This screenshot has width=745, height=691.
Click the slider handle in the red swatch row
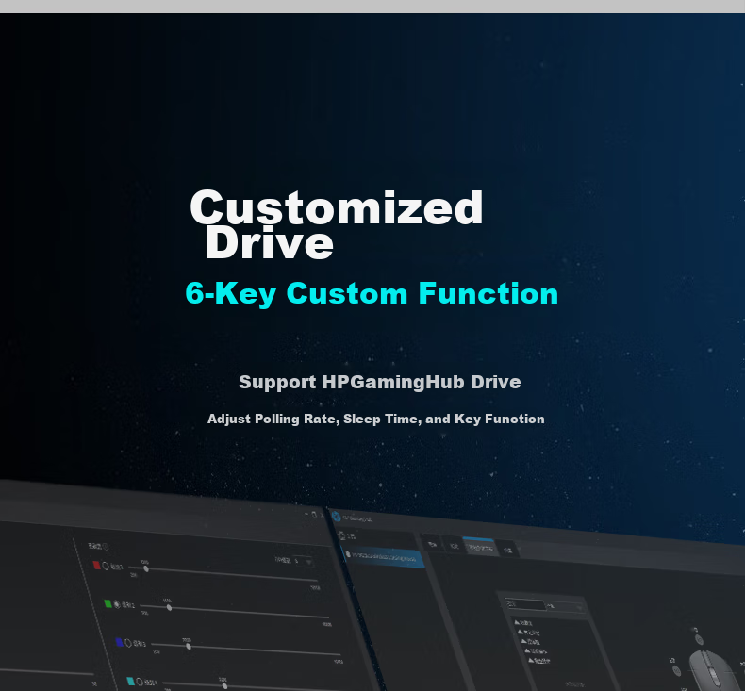click(x=146, y=569)
